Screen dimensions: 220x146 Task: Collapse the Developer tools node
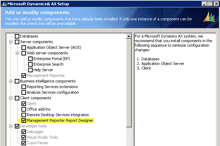click(11, 126)
